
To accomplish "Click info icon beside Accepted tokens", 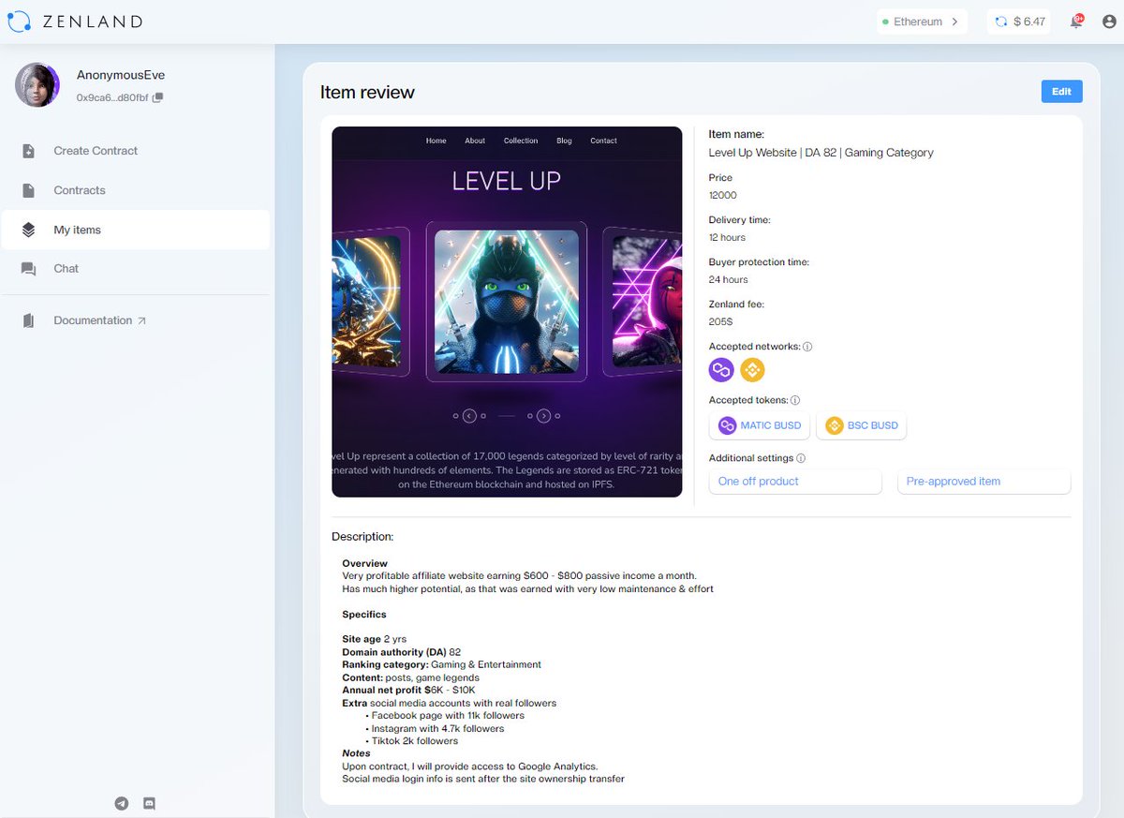I will point(795,400).
